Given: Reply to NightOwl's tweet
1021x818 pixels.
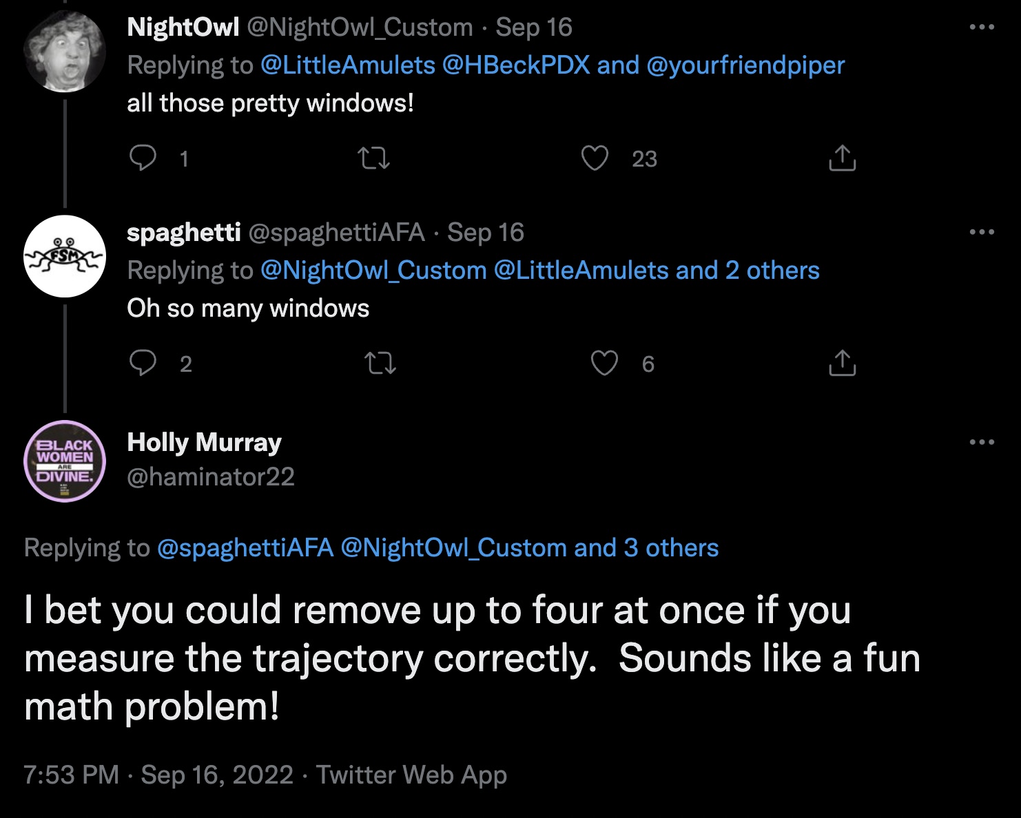Looking at the screenshot, I should point(143,158).
